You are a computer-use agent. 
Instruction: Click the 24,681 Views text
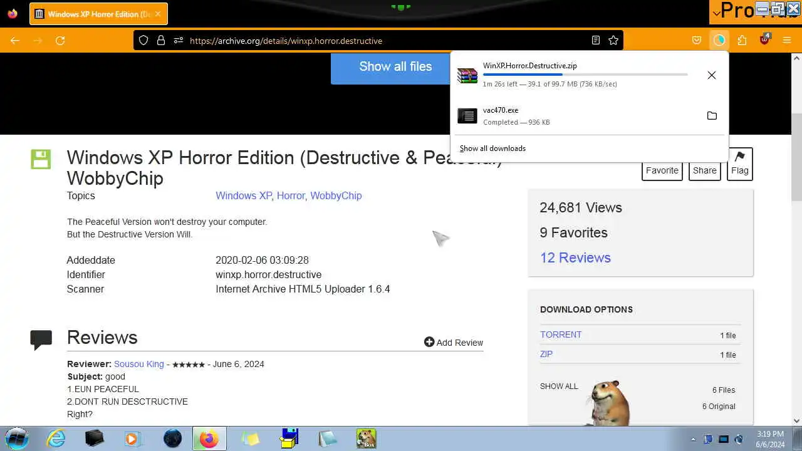point(581,207)
